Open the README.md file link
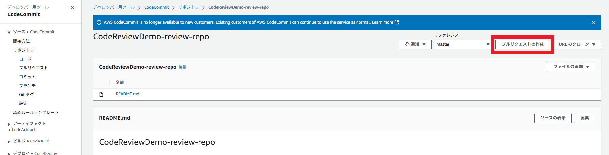This screenshot has width=609, height=155. click(x=127, y=94)
